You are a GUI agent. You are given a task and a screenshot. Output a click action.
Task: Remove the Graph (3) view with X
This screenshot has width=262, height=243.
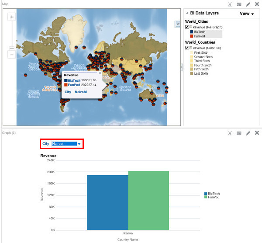257,133
